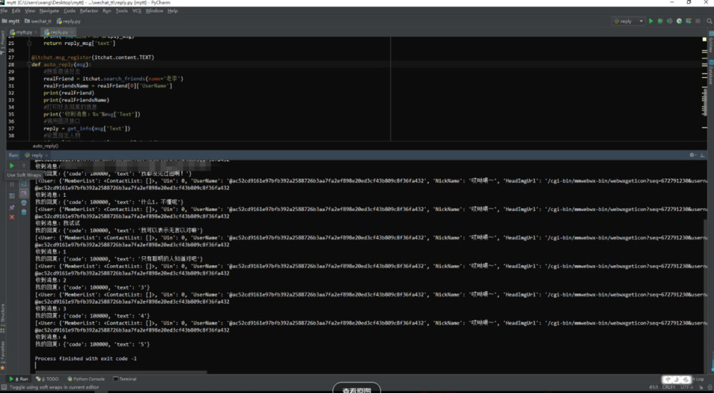Click the restore layout icon in the Run panel

[12, 196]
